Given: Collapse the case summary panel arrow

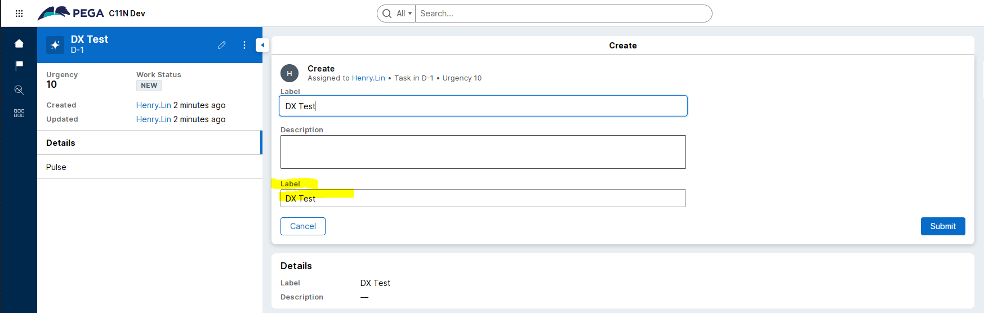Looking at the screenshot, I should pyautogui.click(x=262, y=45).
